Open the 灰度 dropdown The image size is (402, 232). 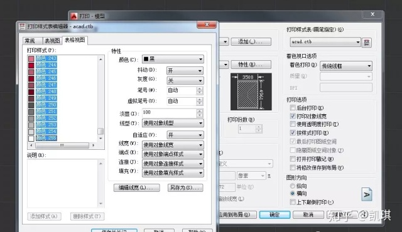pyautogui.click(x=185, y=81)
